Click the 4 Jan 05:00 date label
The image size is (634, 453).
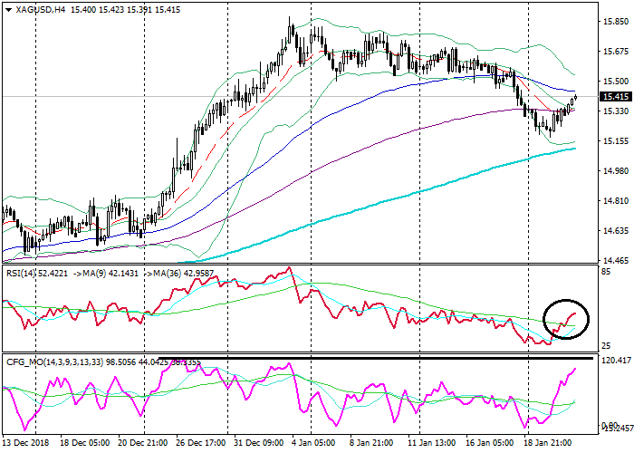[x=313, y=444]
